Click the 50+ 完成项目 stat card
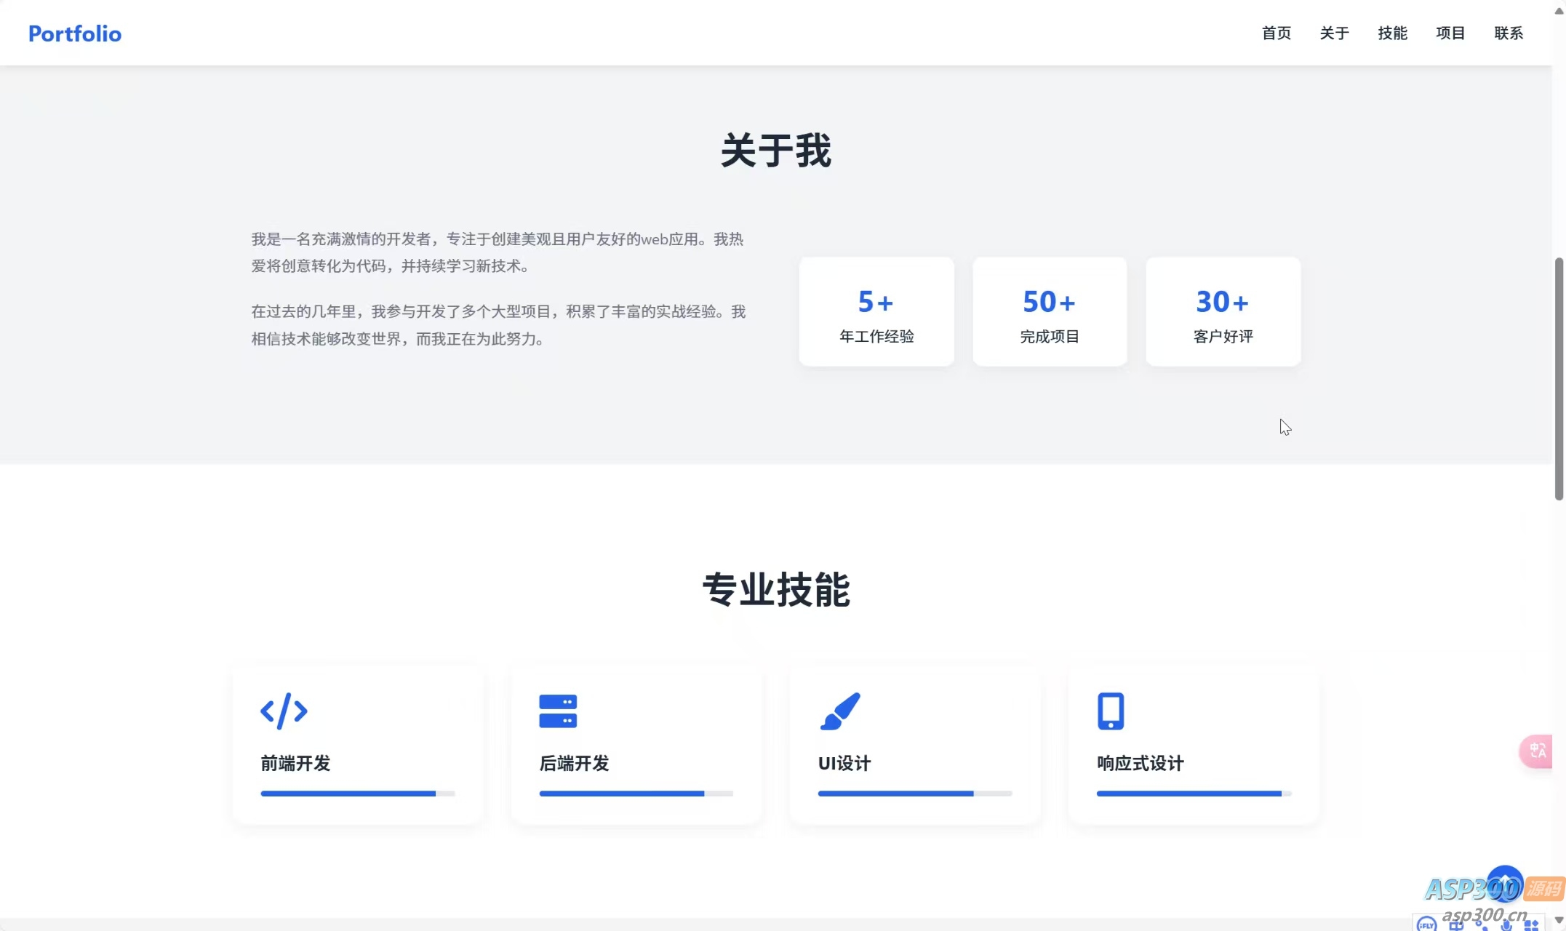The width and height of the screenshot is (1566, 931). tap(1050, 311)
